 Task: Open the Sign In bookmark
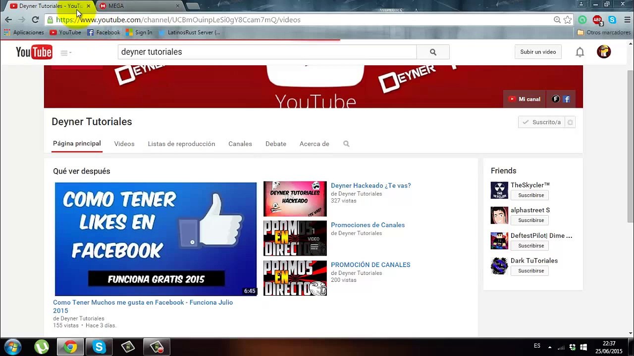139,33
